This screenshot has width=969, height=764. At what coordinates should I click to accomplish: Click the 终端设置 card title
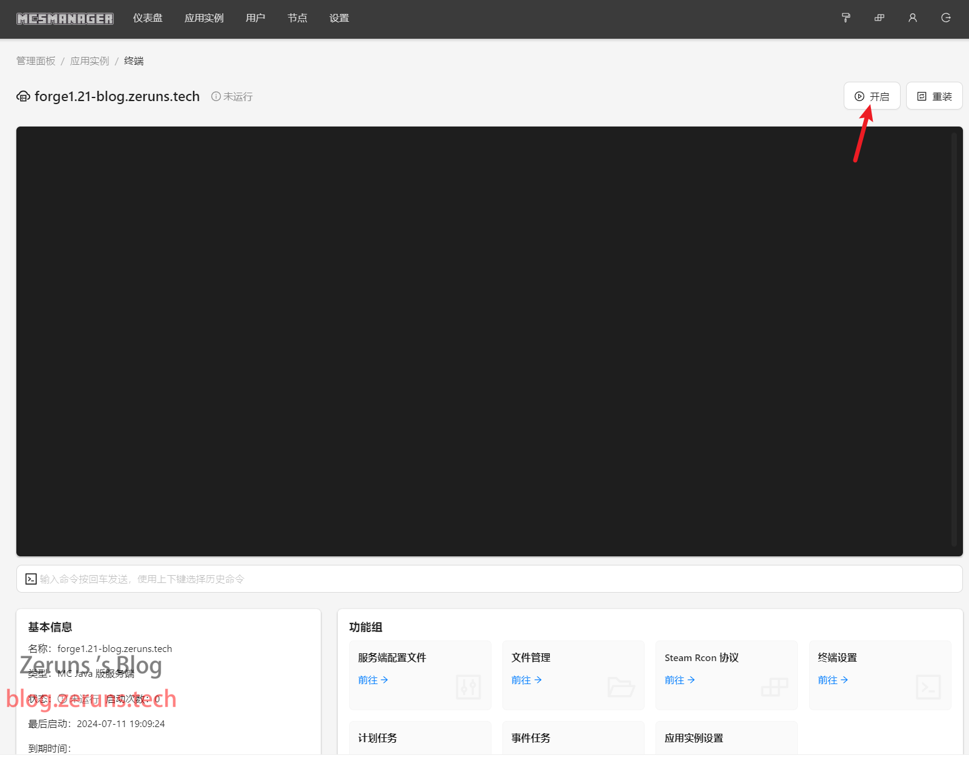(x=837, y=658)
